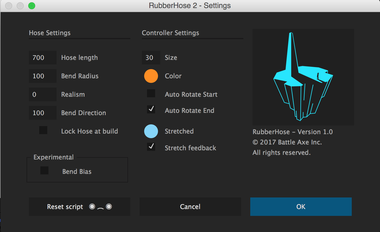The height and width of the screenshot is (232, 380).
Task: Click the Realism label
Action: click(73, 94)
